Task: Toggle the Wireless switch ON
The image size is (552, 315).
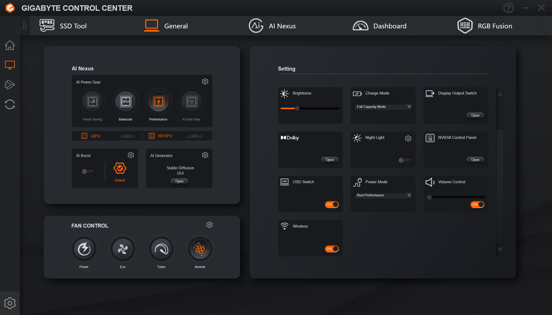Action: 331,248
